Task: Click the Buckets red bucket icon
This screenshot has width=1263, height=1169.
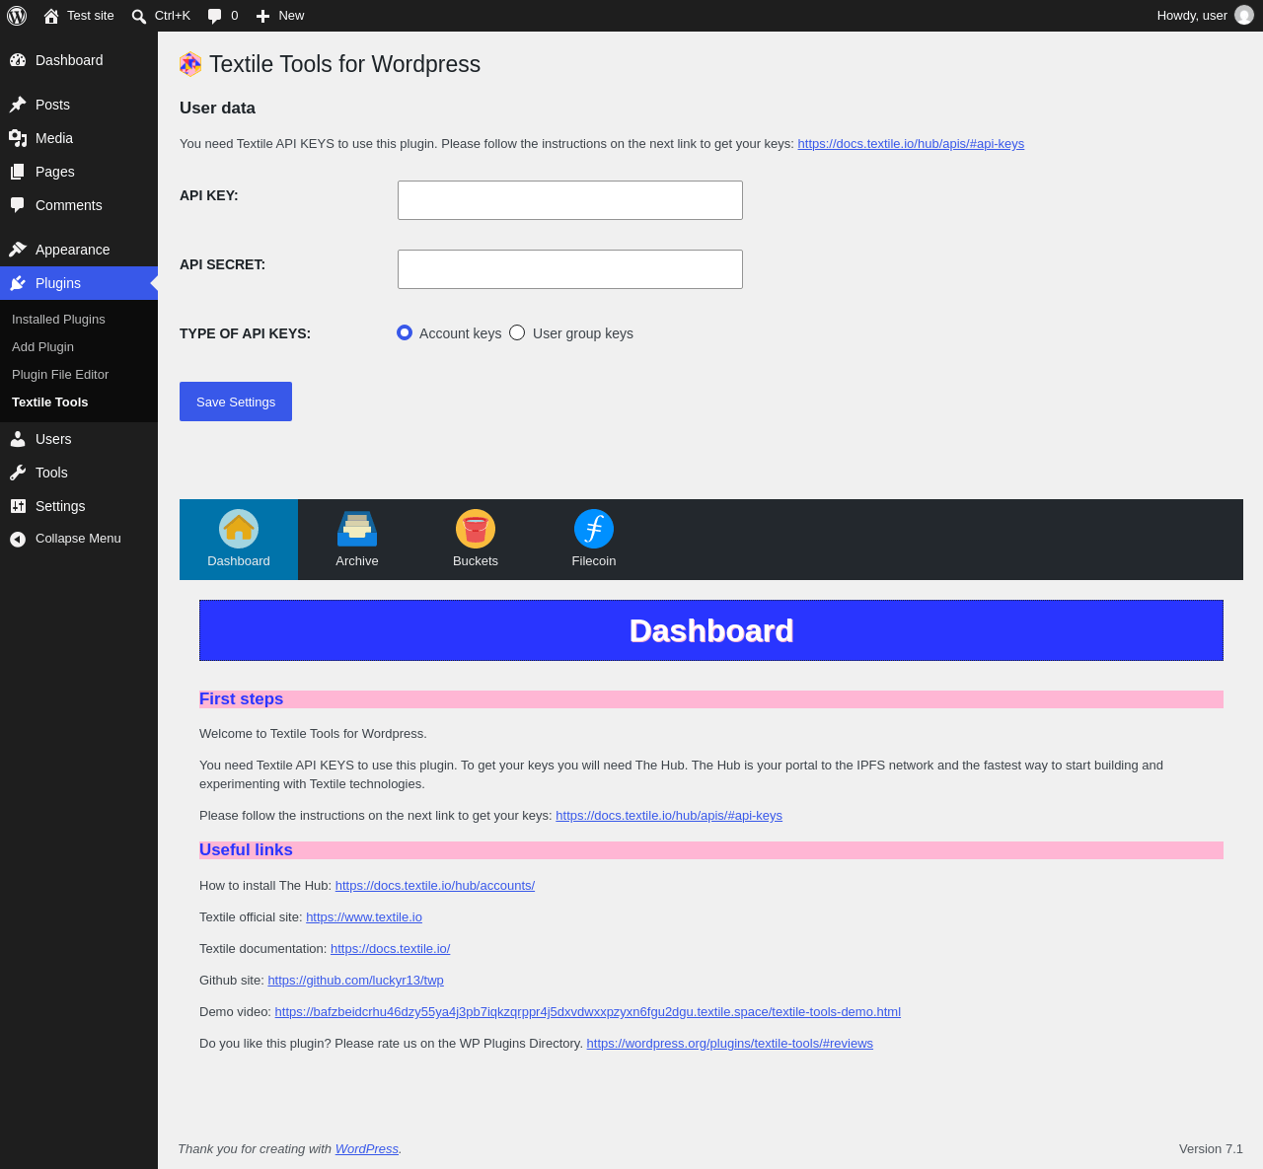Action: pyautogui.click(x=476, y=529)
